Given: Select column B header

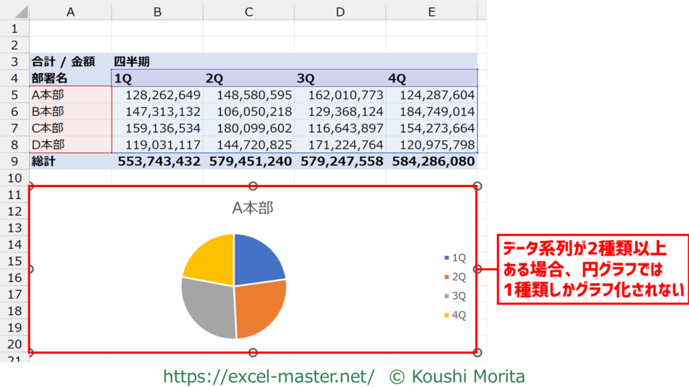Looking at the screenshot, I should tap(157, 11).
